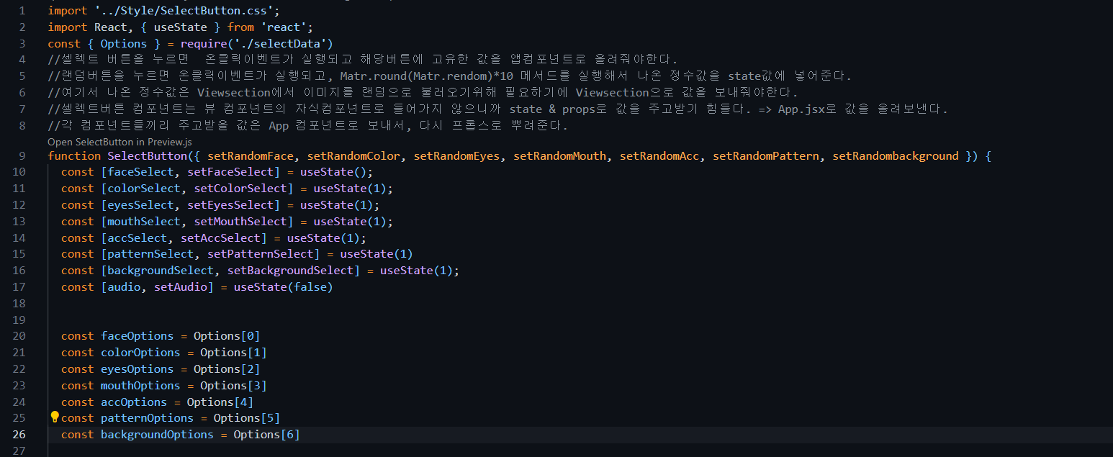Click the faceOptions variable on line 20
The image size is (1113, 457).
137,336
